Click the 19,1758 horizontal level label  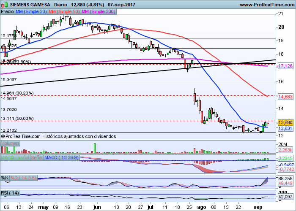tap(8, 36)
